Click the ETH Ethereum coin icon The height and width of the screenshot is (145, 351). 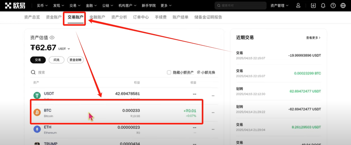pyautogui.click(x=37, y=129)
